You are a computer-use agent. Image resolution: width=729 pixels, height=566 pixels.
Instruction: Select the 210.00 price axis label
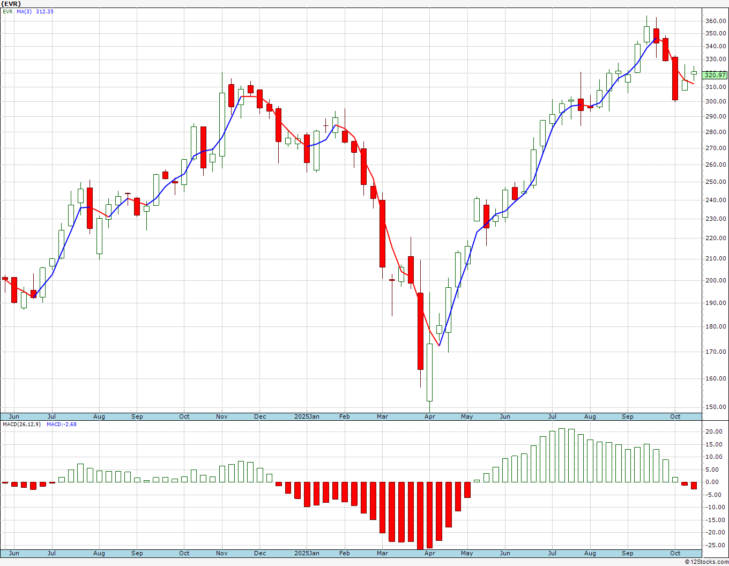[716, 258]
